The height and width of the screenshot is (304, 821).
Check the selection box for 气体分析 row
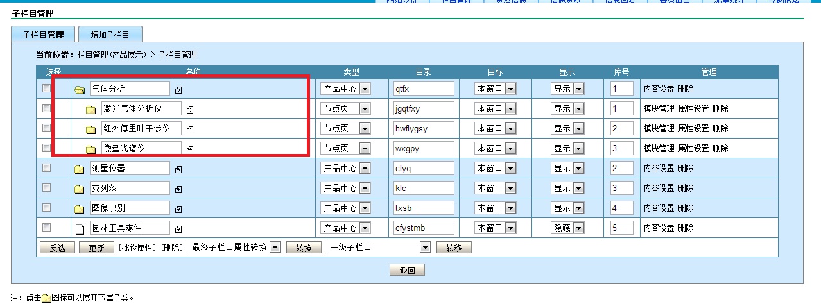(46, 89)
